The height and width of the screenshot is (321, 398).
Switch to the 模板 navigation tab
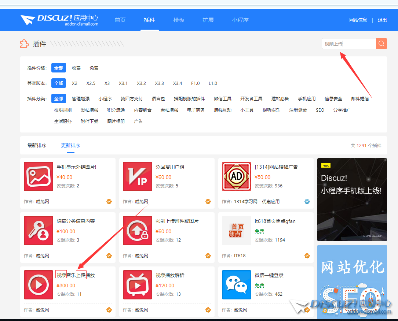[179, 20]
